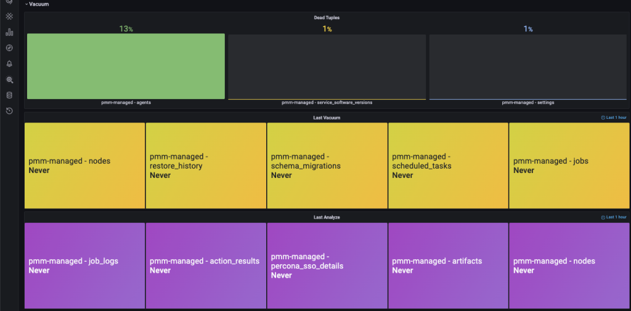Open the Last Analyze panel title menu
This screenshot has width=631, height=311.
coord(327,217)
